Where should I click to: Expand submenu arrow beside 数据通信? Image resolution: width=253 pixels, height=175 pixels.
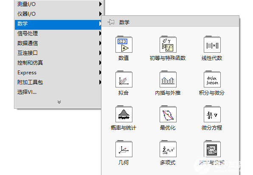[100, 43]
